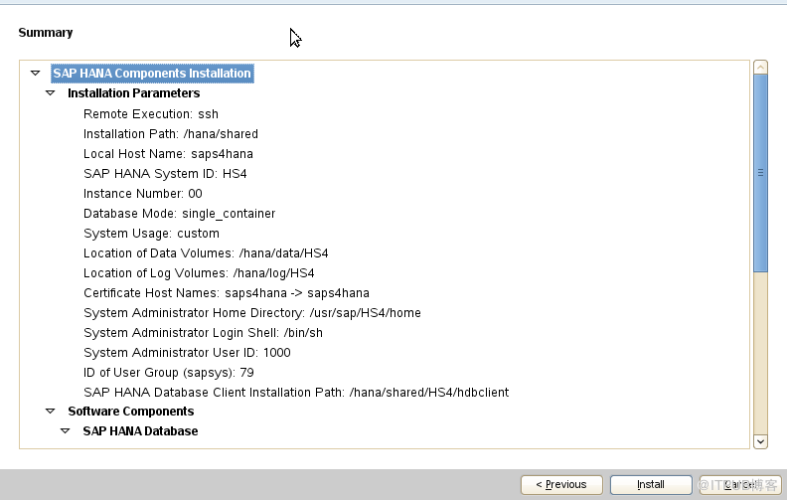The image size is (787, 500).
Task: Click the Install button
Action: pos(651,485)
